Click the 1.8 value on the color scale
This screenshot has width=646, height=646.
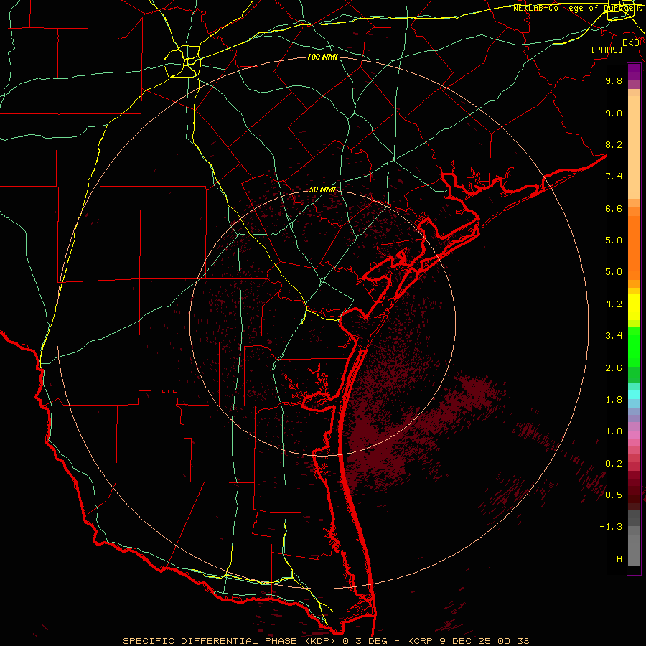coord(614,400)
